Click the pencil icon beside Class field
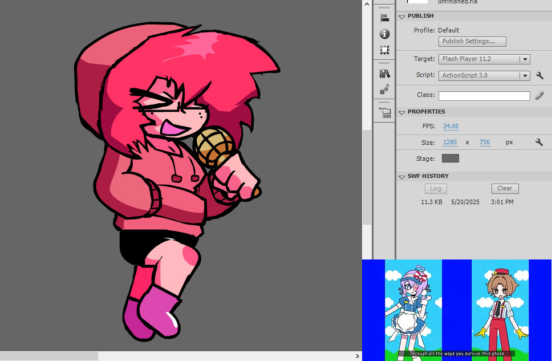The width and height of the screenshot is (552, 361). pos(539,95)
